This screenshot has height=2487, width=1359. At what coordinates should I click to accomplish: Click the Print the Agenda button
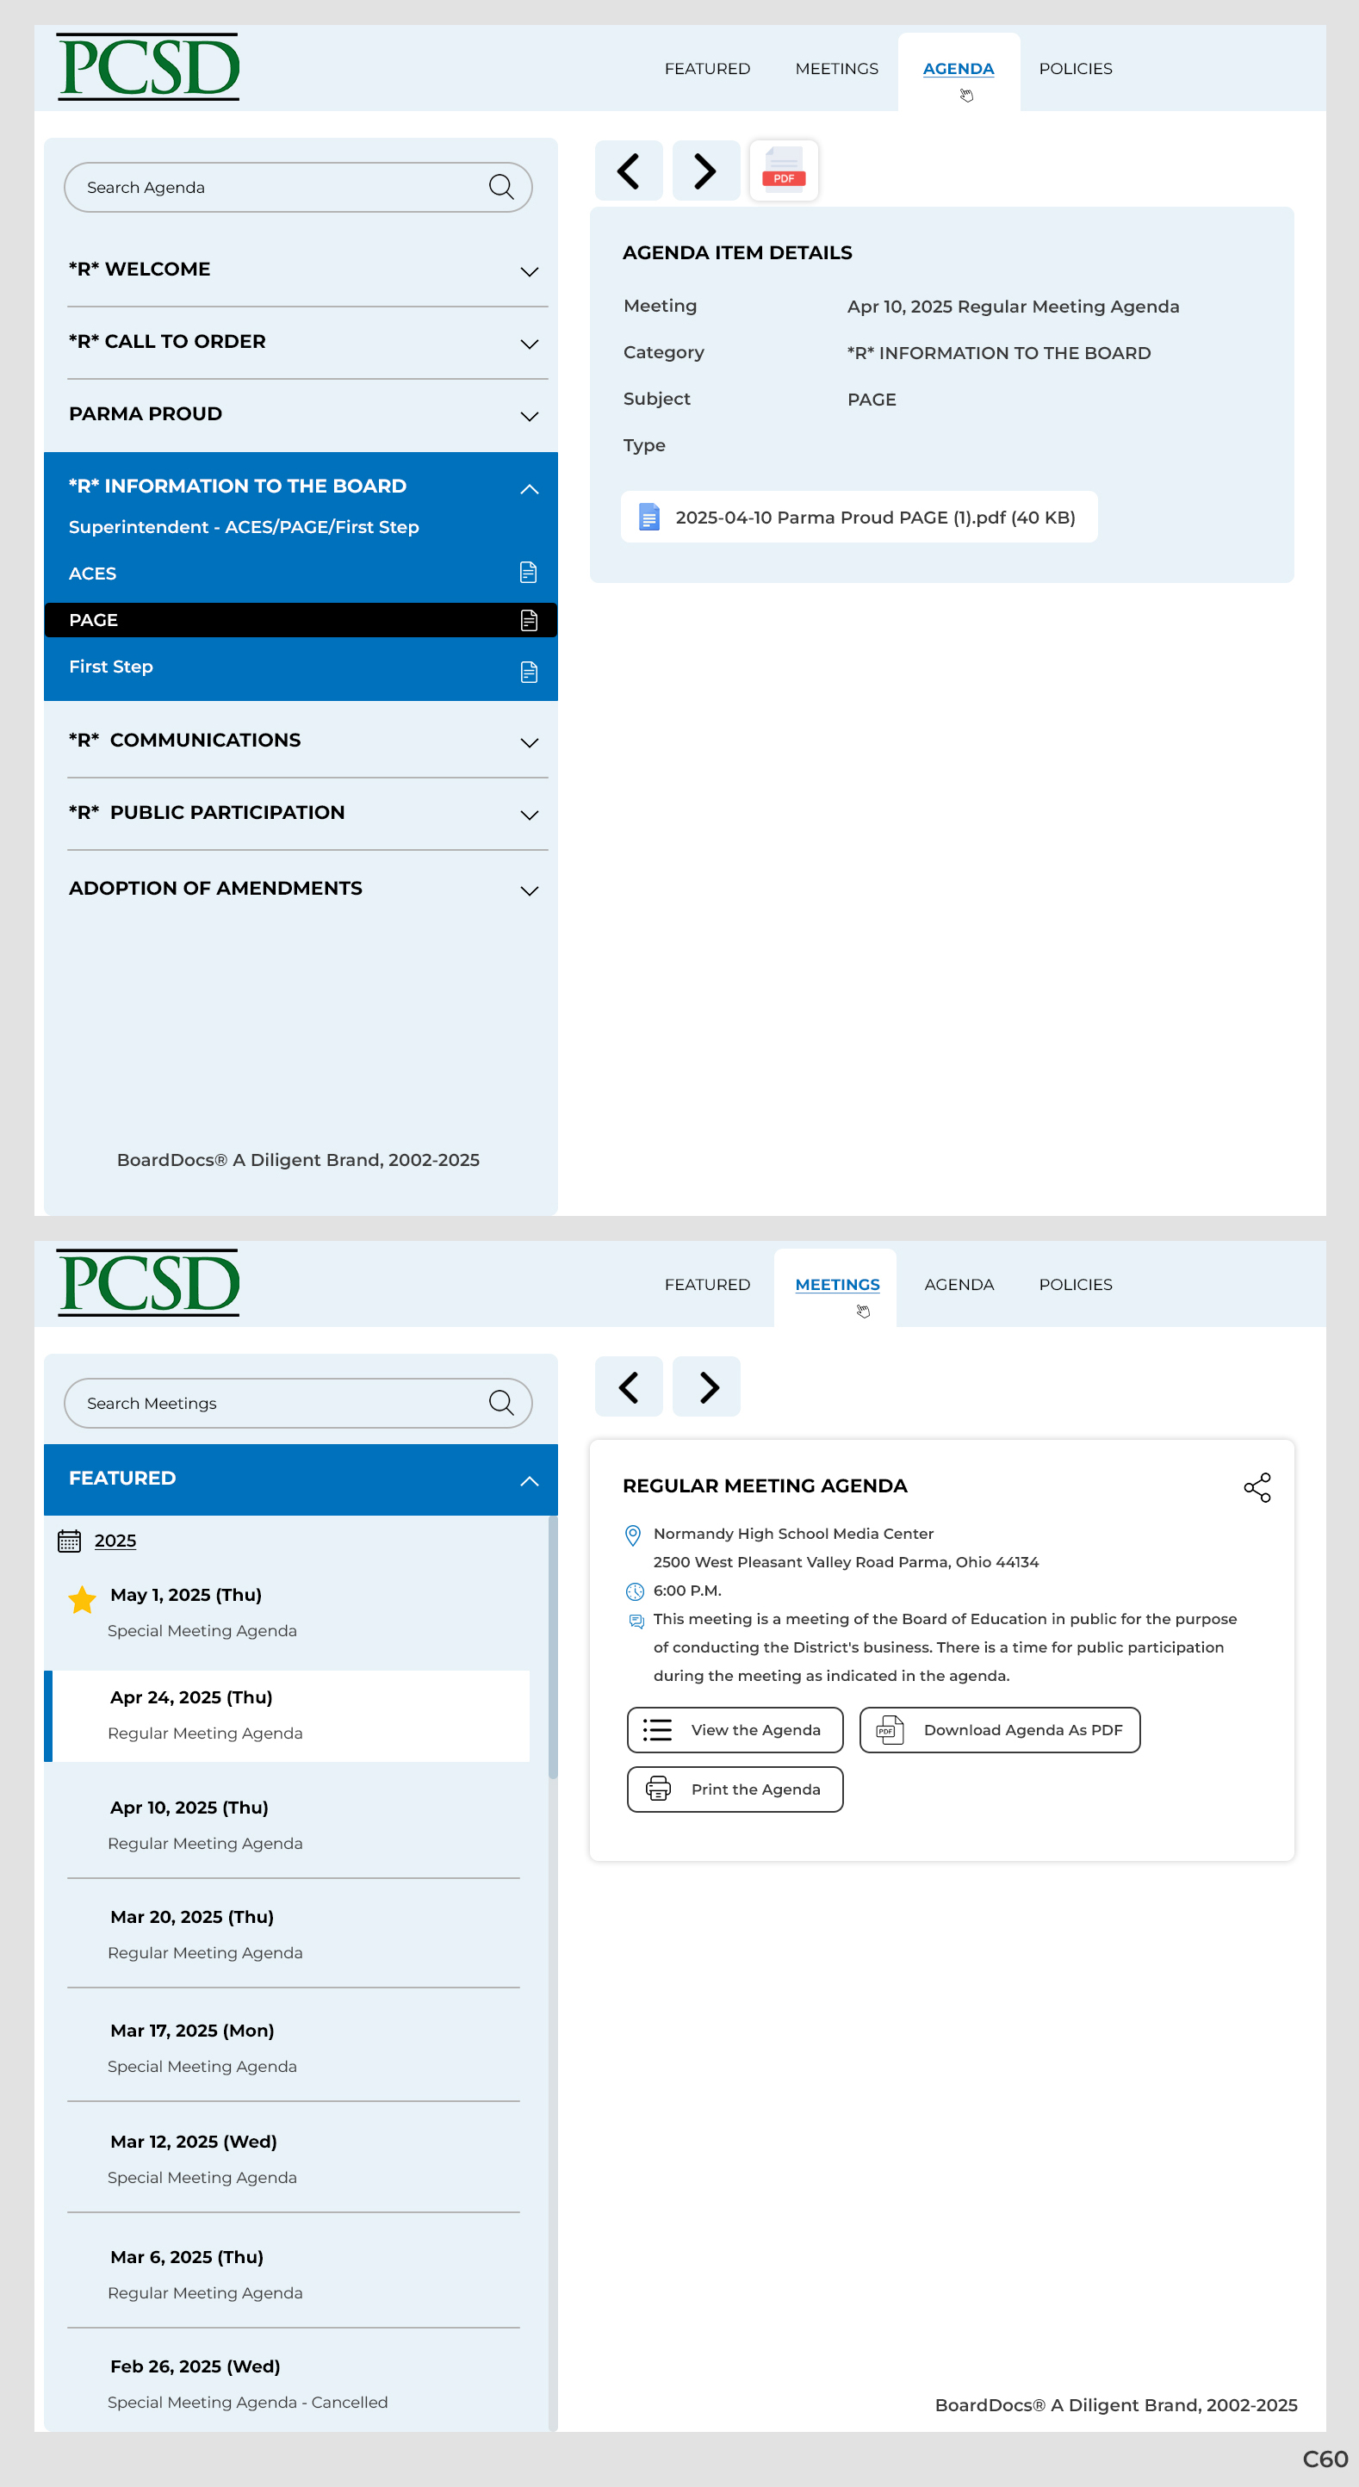pos(735,1789)
